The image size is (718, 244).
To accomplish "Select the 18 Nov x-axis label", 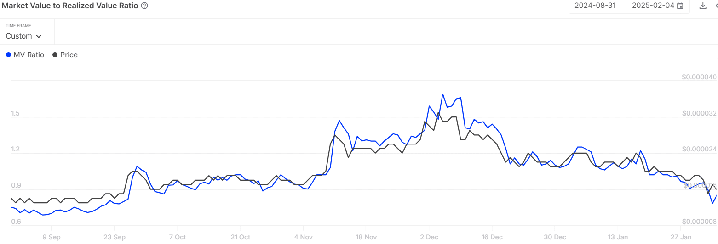I will click(367, 238).
